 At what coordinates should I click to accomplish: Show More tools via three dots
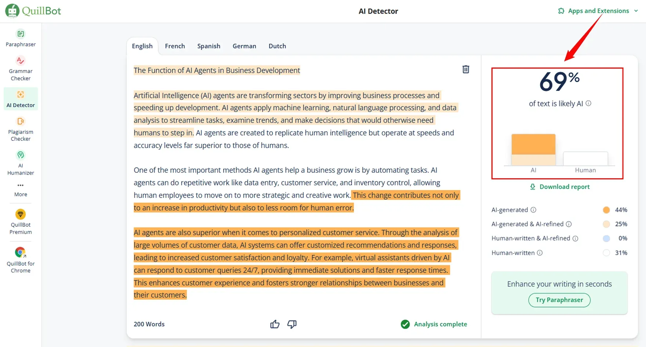point(21,185)
